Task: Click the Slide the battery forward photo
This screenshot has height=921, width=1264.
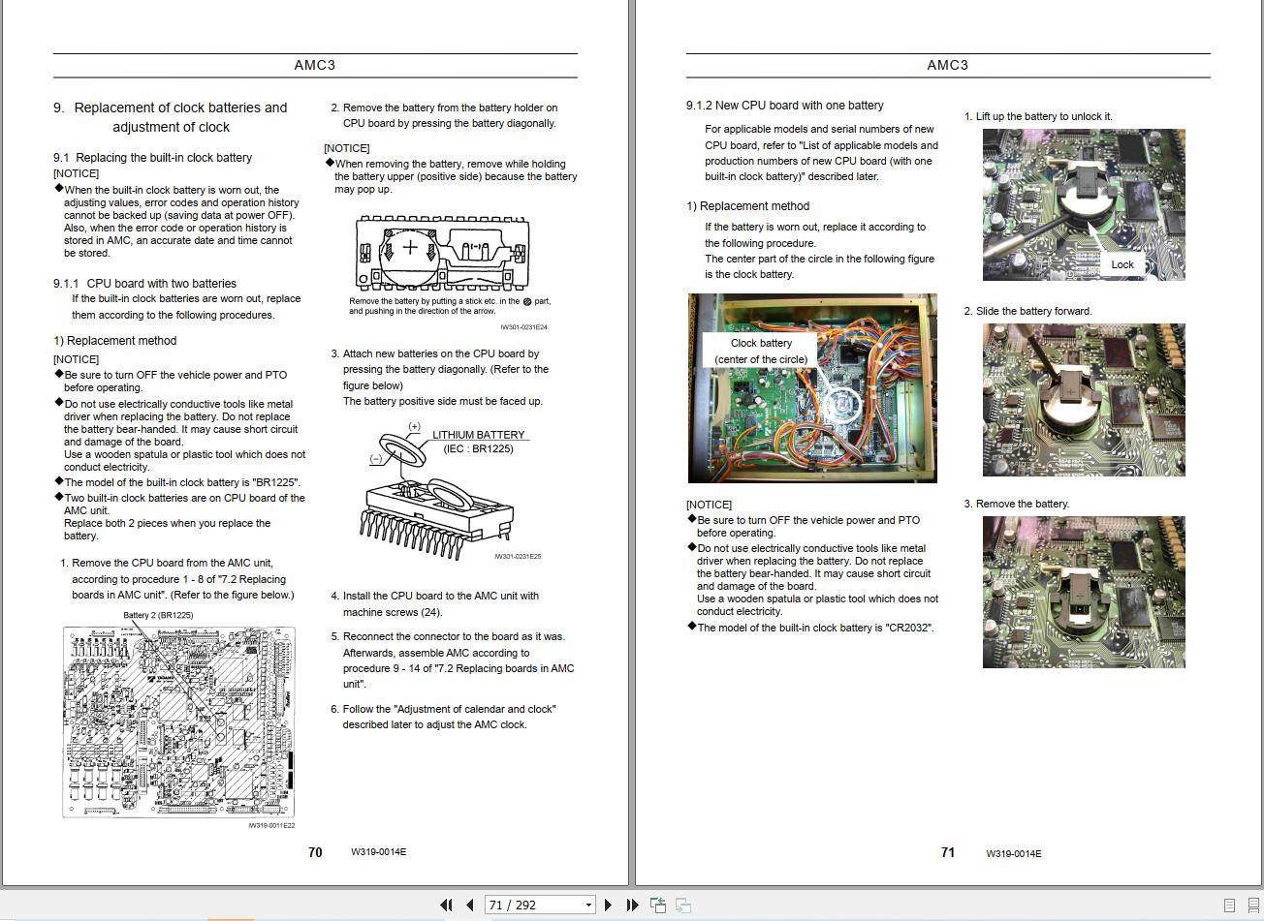Action: pyautogui.click(x=1084, y=399)
